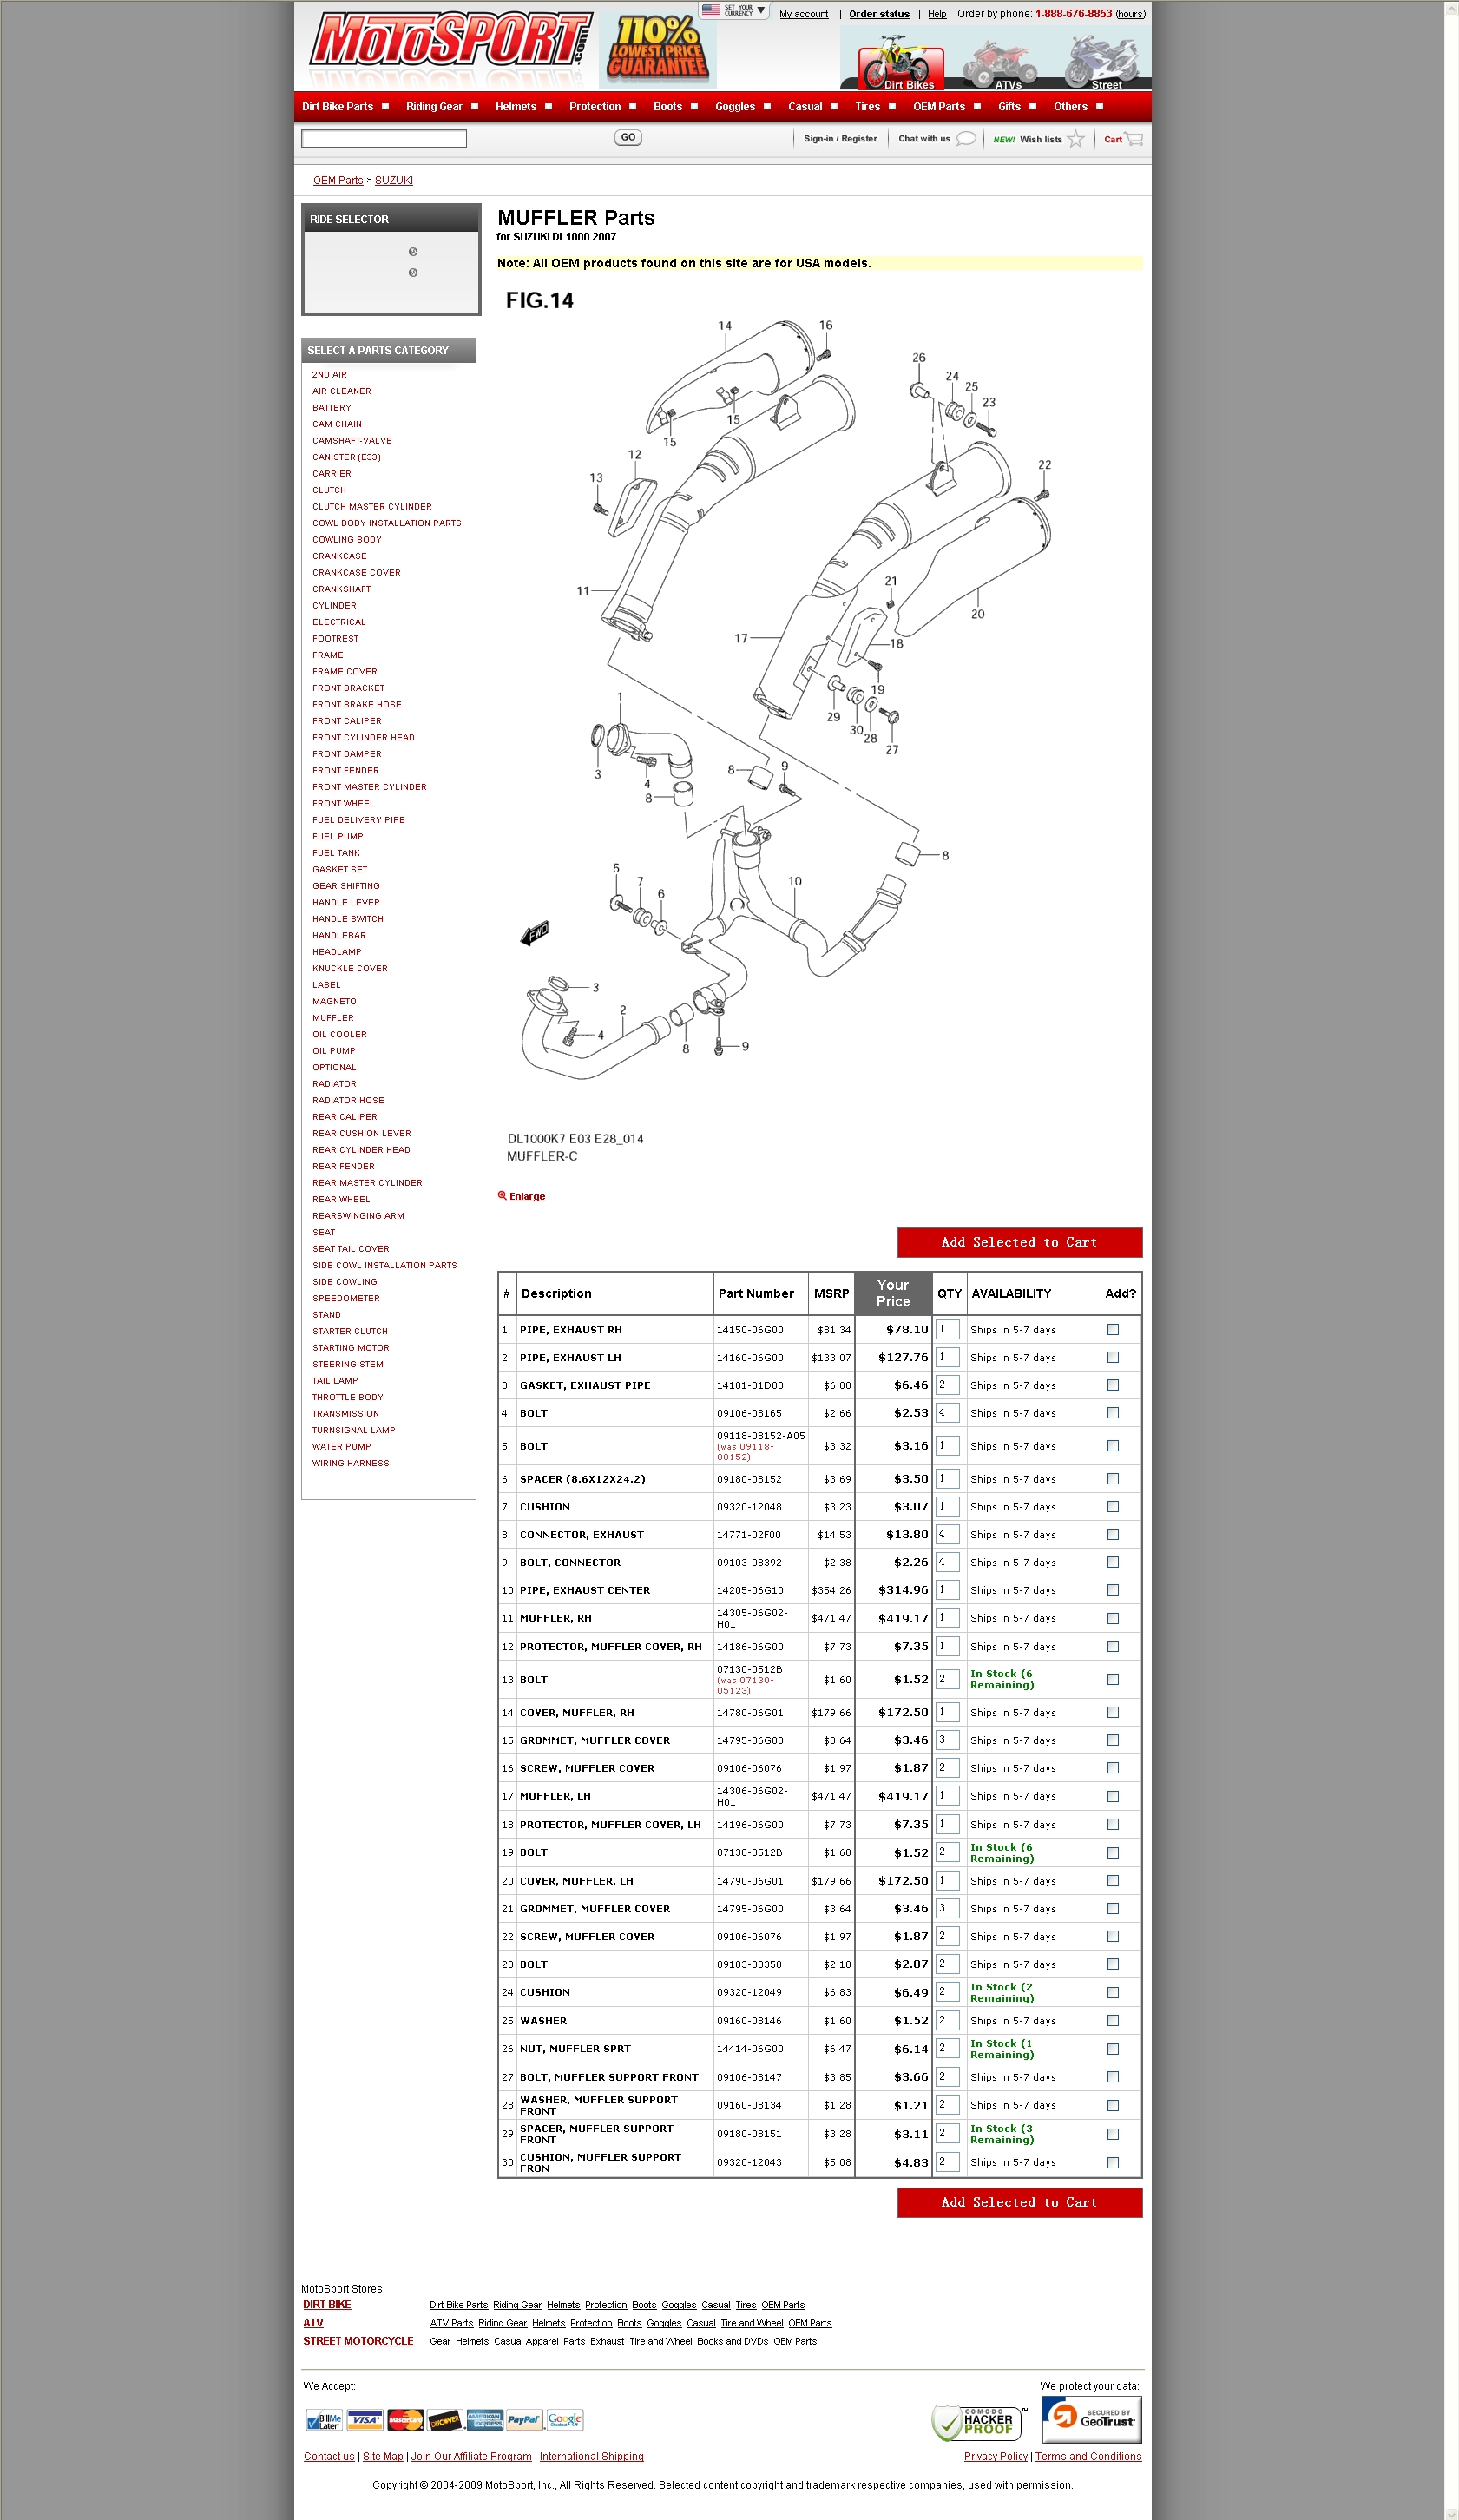Click the wish lists star icon
This screenshot has height=2520, width=1459.
point(1076,139)
